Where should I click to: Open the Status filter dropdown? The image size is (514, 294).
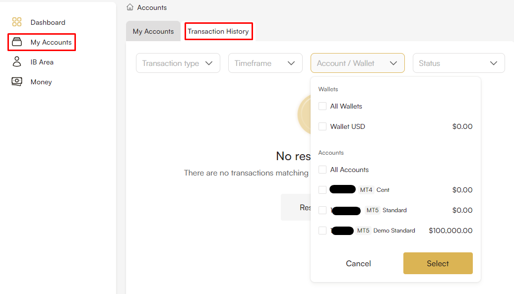pyautogui.click(x=458, y=63)
